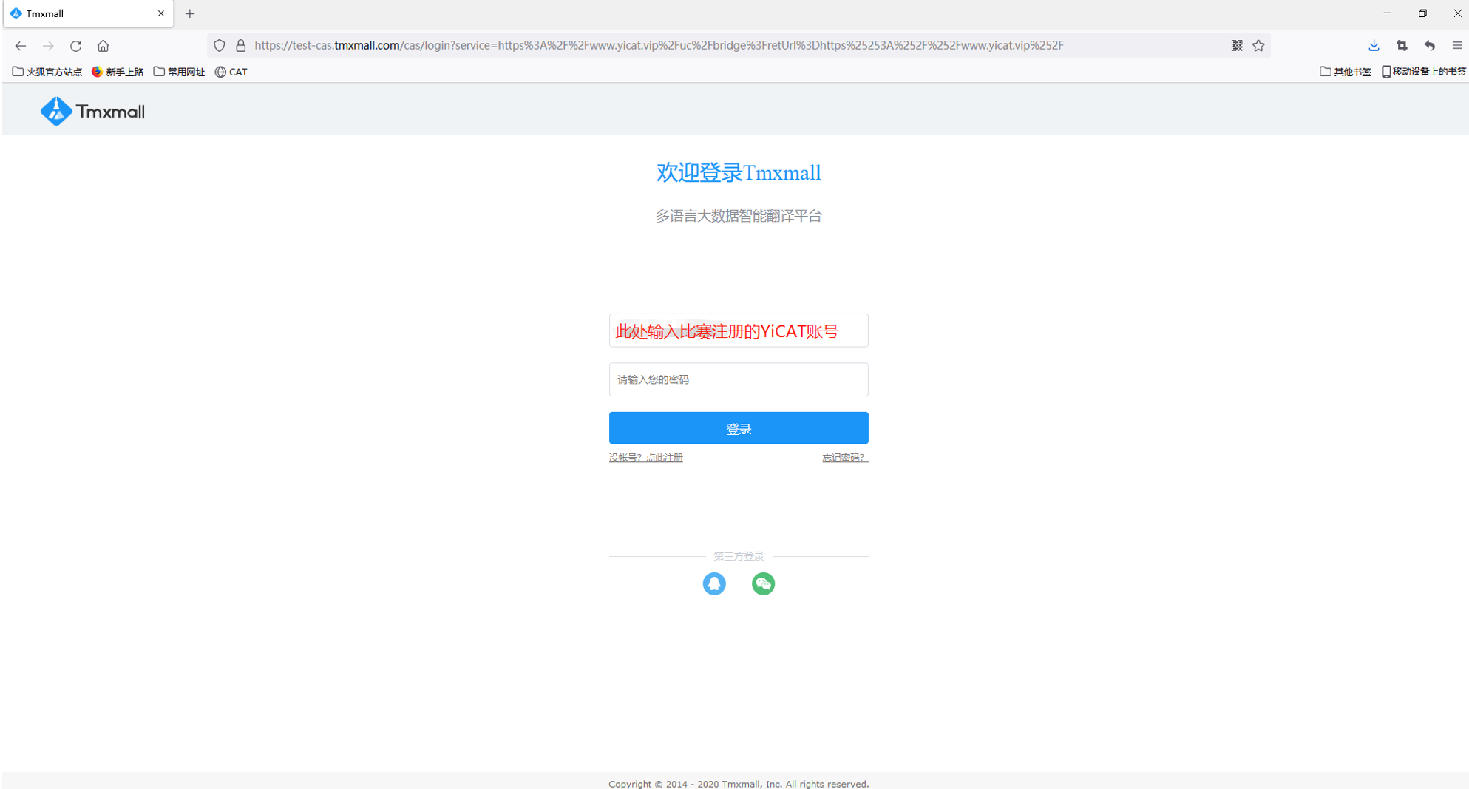
Task: Open the 移动设备上的书签 folder
Action: [x=1423, y=72]
